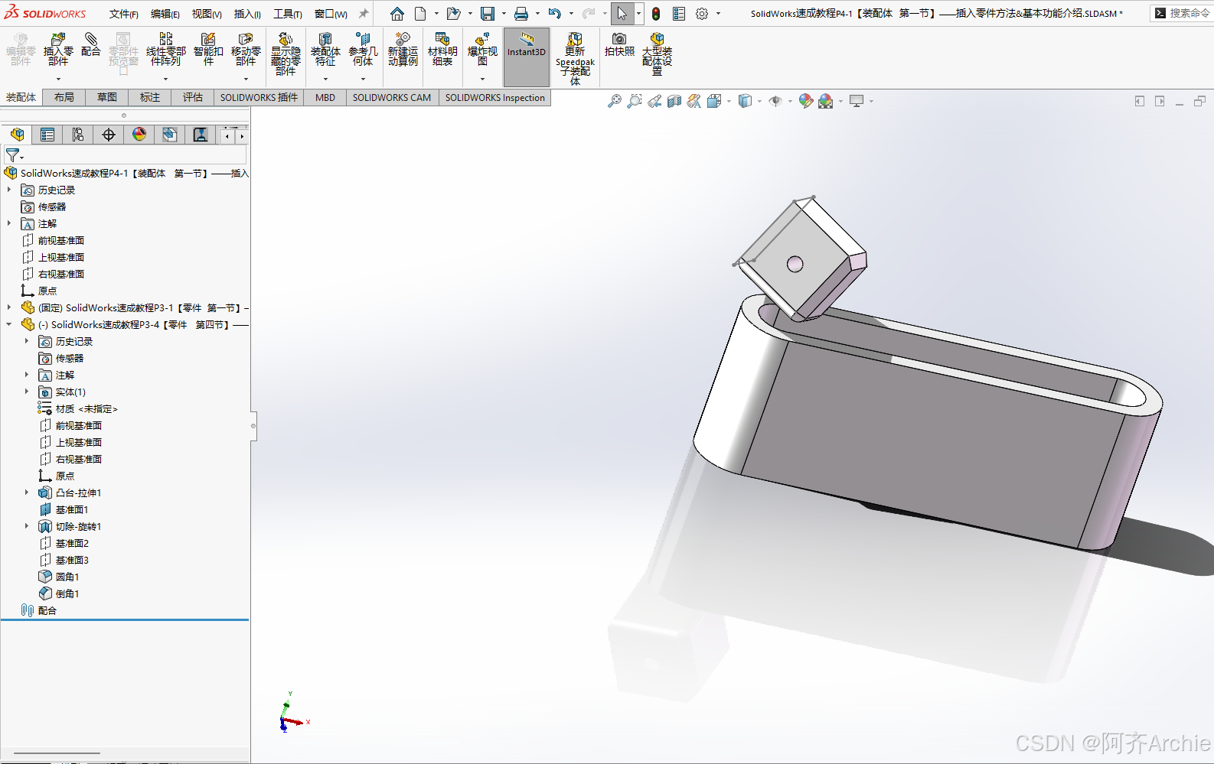Select 基准面2 in tree

[72, 543]
